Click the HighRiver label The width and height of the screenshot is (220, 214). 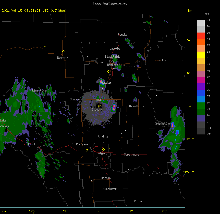pyautogui.click(x=110, y=189)
